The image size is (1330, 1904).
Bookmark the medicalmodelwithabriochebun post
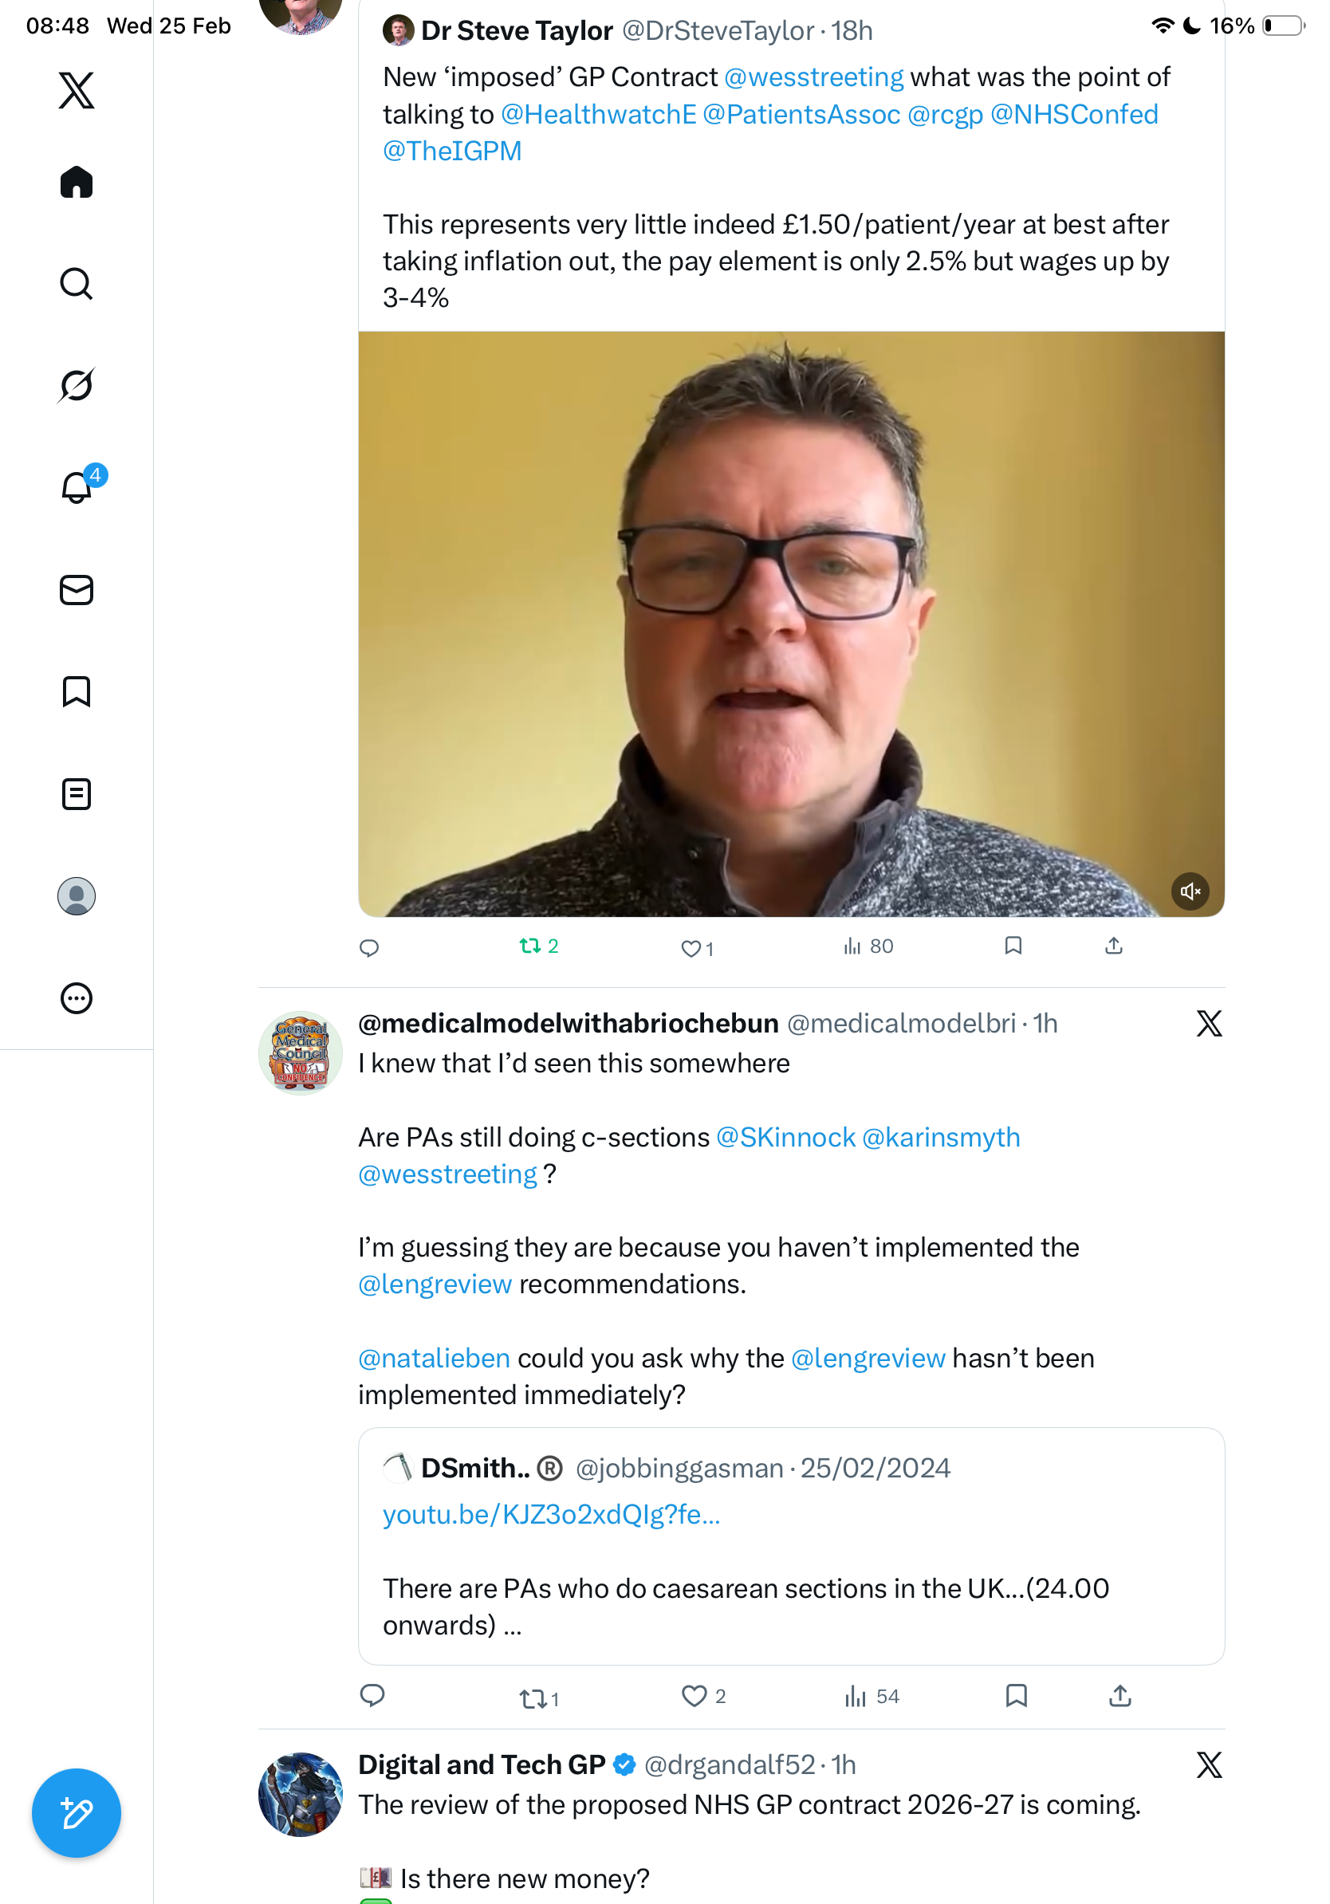(x=1016, y=1696)
